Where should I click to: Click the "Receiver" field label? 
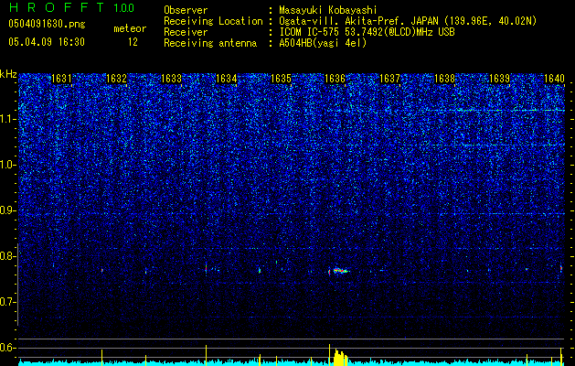(x=186, y=32)
